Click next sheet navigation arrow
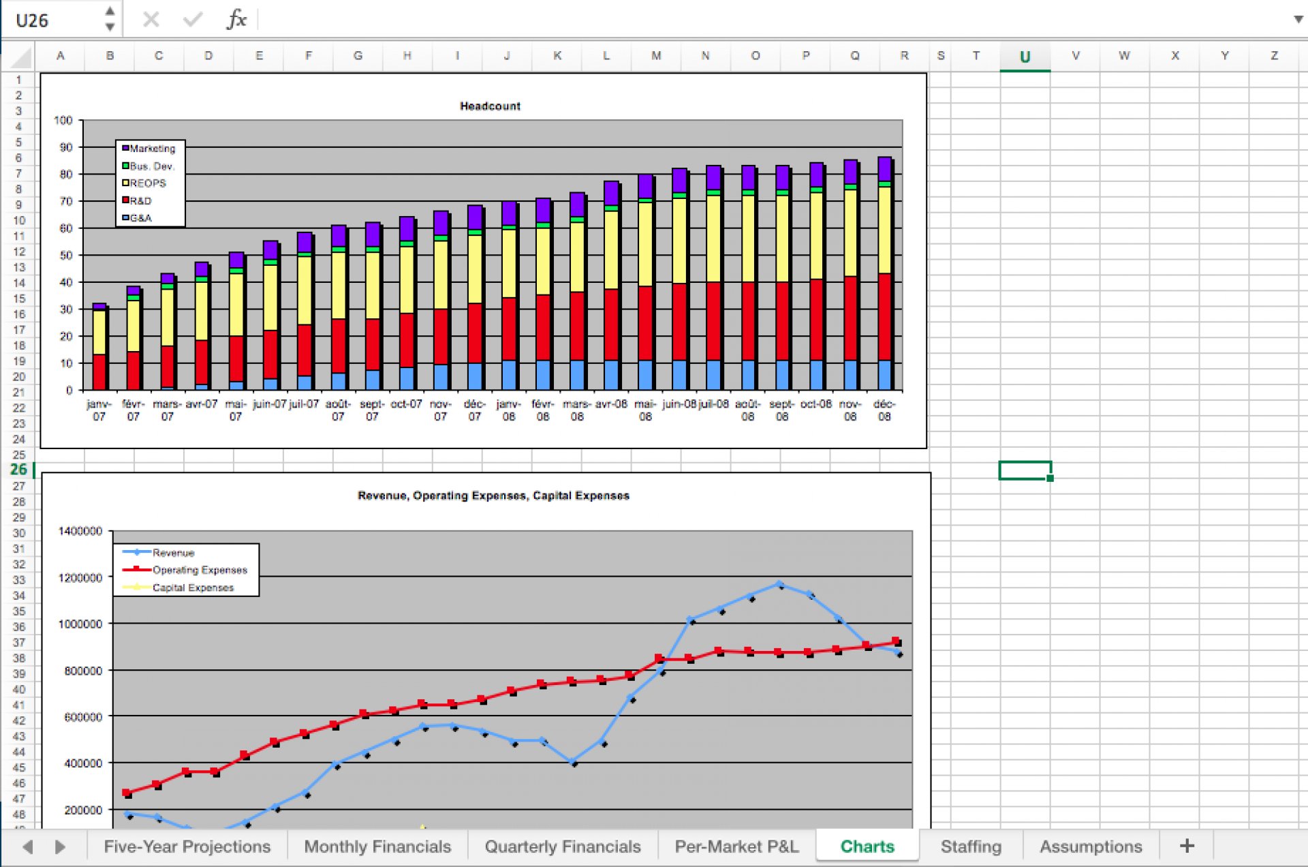The height and width of the screenshot is (867, 1308). pyautogui.click(x=60, y=847)
